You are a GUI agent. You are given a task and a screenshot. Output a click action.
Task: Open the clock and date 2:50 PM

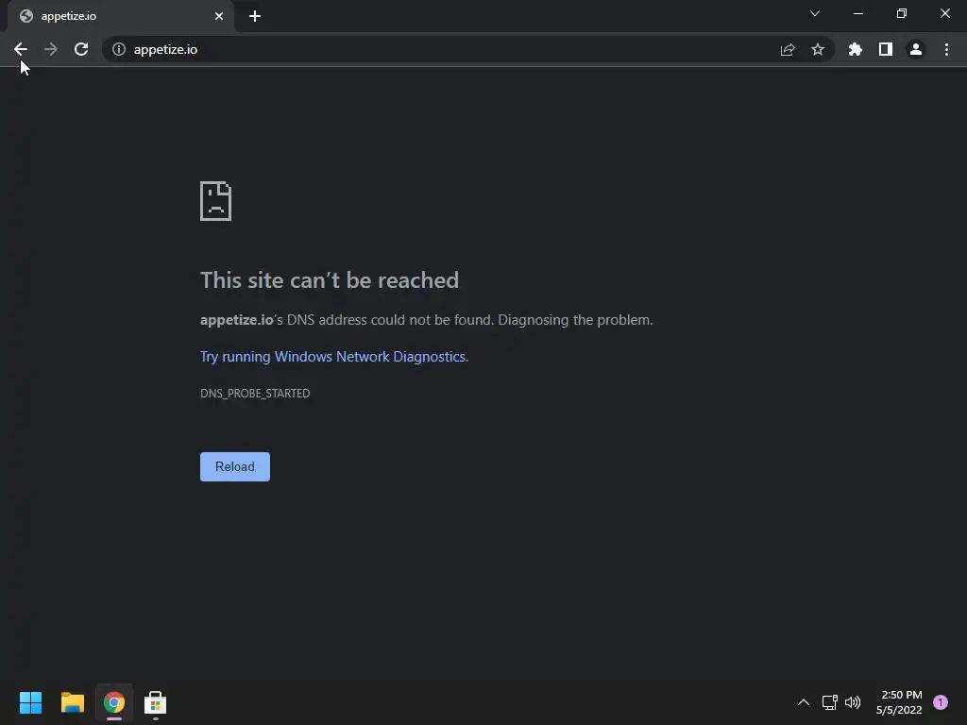click(899, 702)
